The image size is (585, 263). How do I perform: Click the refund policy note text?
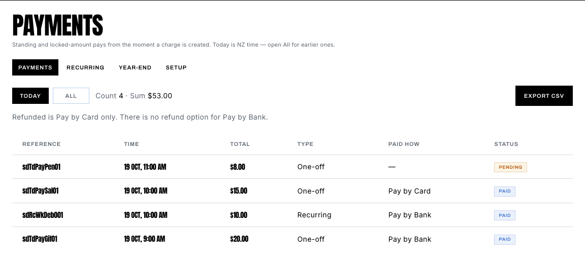click(140, 118)
